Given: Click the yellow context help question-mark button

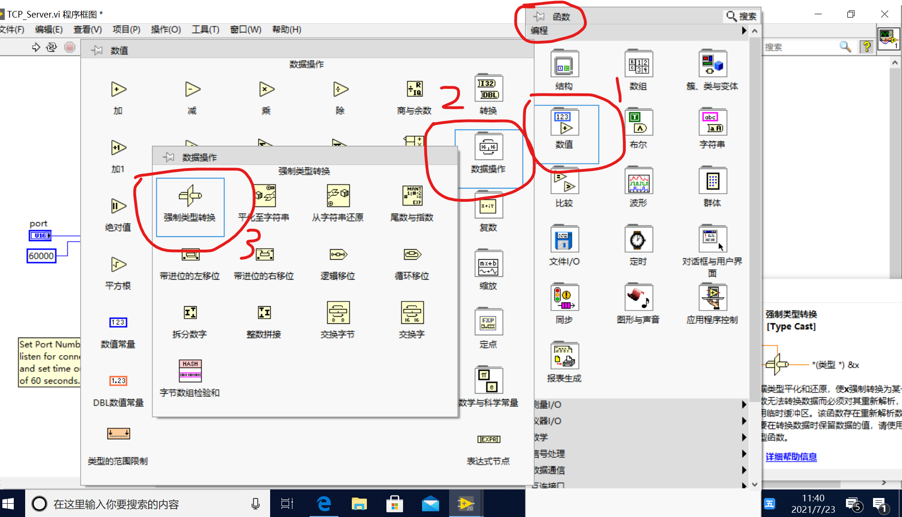Looking at the screenshot, I should [x=866, y=47].
